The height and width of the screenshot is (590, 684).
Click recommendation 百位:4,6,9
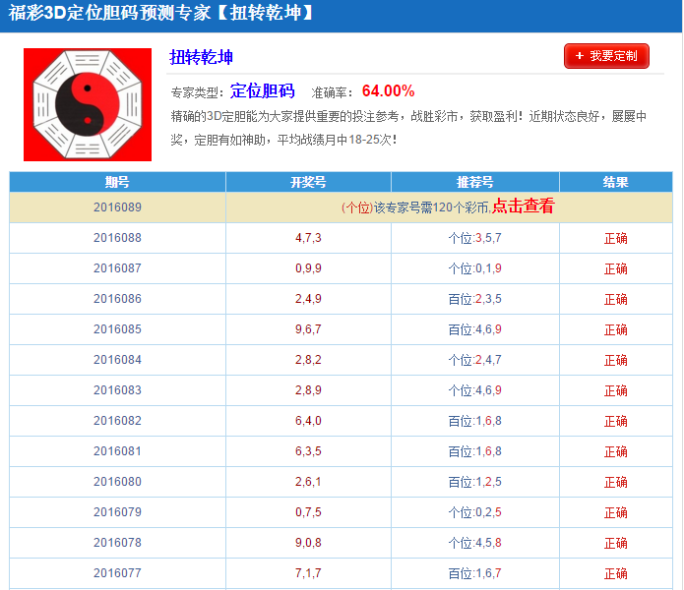point(475,329)
